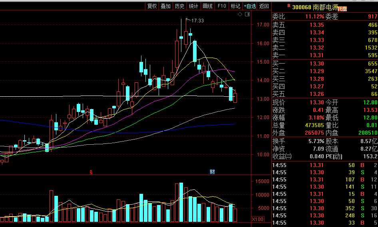Click the 返回 back button
Viewport: 378px width, 227px height.
pos(264,6)
